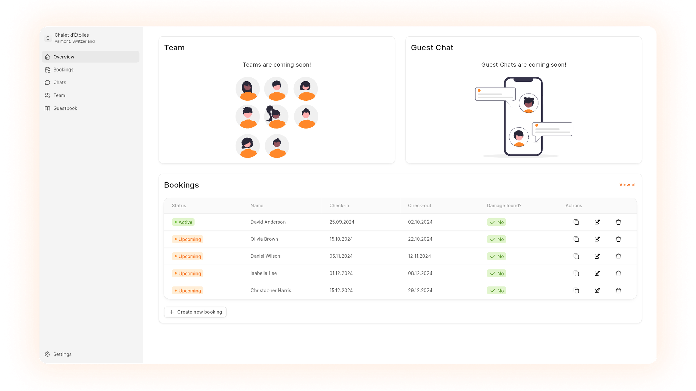
Task: Toggle damage found status for Daniel Wilson
Action: [x=496, y=256]
